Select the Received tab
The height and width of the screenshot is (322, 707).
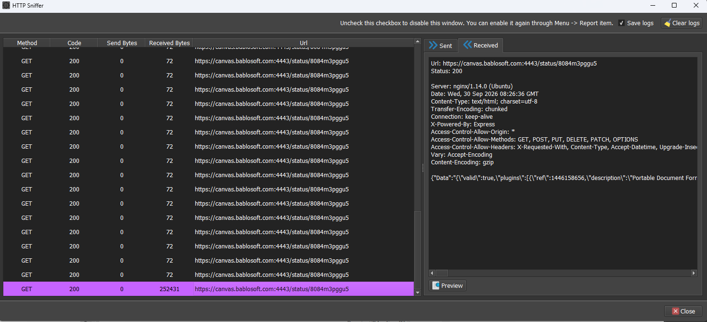(x=481, y=45)
